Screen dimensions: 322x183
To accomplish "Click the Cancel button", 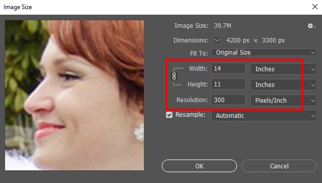I will coord(279,166).
